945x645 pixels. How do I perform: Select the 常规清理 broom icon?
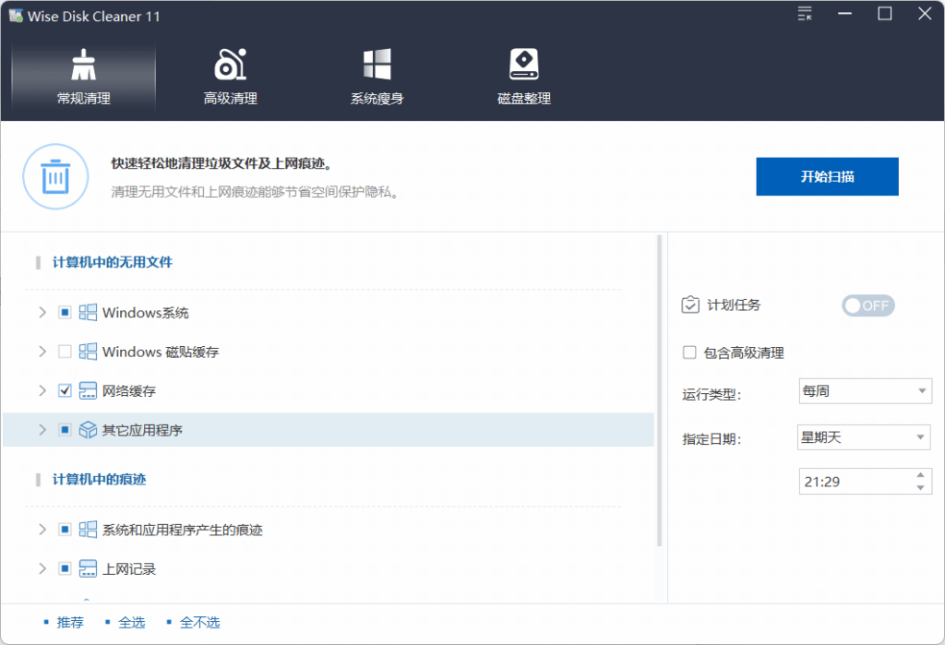(83, 63)
